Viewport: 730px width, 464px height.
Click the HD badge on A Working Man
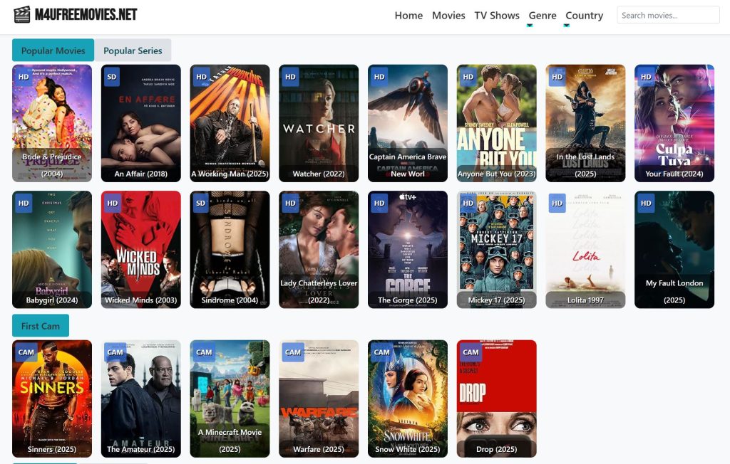point(201,77)
